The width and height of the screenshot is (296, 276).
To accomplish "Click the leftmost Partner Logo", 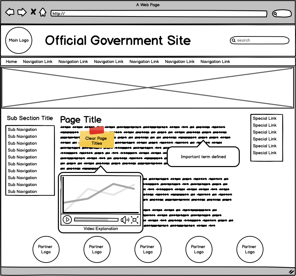I will pyautogui.click(x=46, y=249).
